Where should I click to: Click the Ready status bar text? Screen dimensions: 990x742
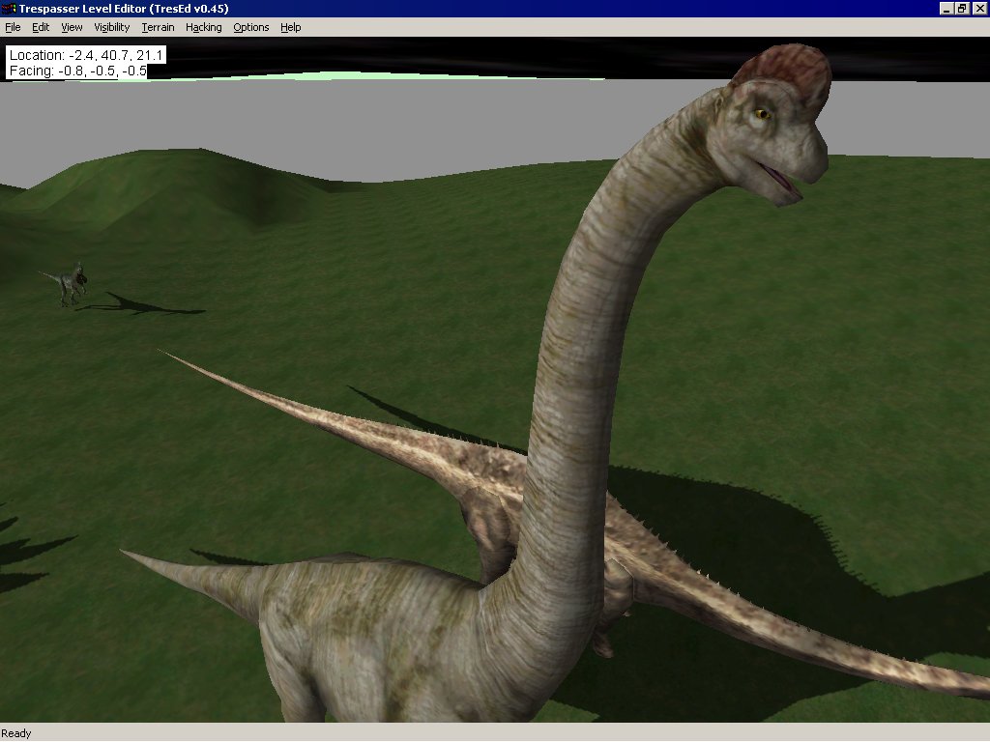coord(15,733)
